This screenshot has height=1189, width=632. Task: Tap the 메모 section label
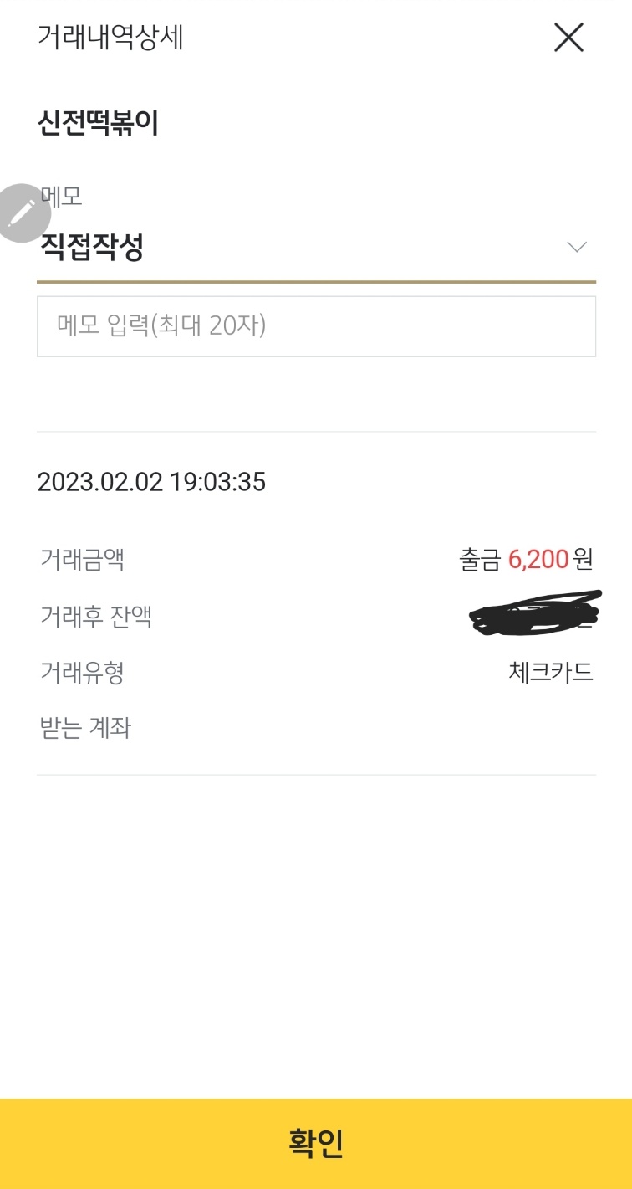(64, 197)
